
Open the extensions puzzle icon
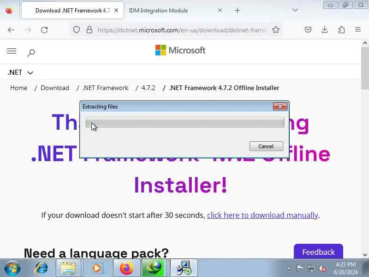(341, 30)
